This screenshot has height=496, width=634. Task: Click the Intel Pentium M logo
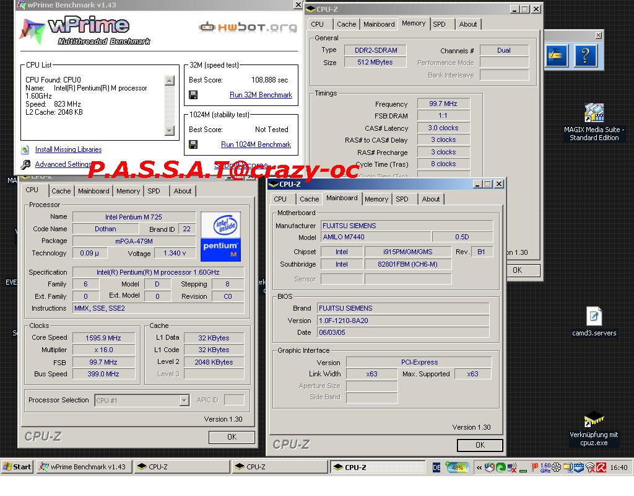tap(220, 236)
